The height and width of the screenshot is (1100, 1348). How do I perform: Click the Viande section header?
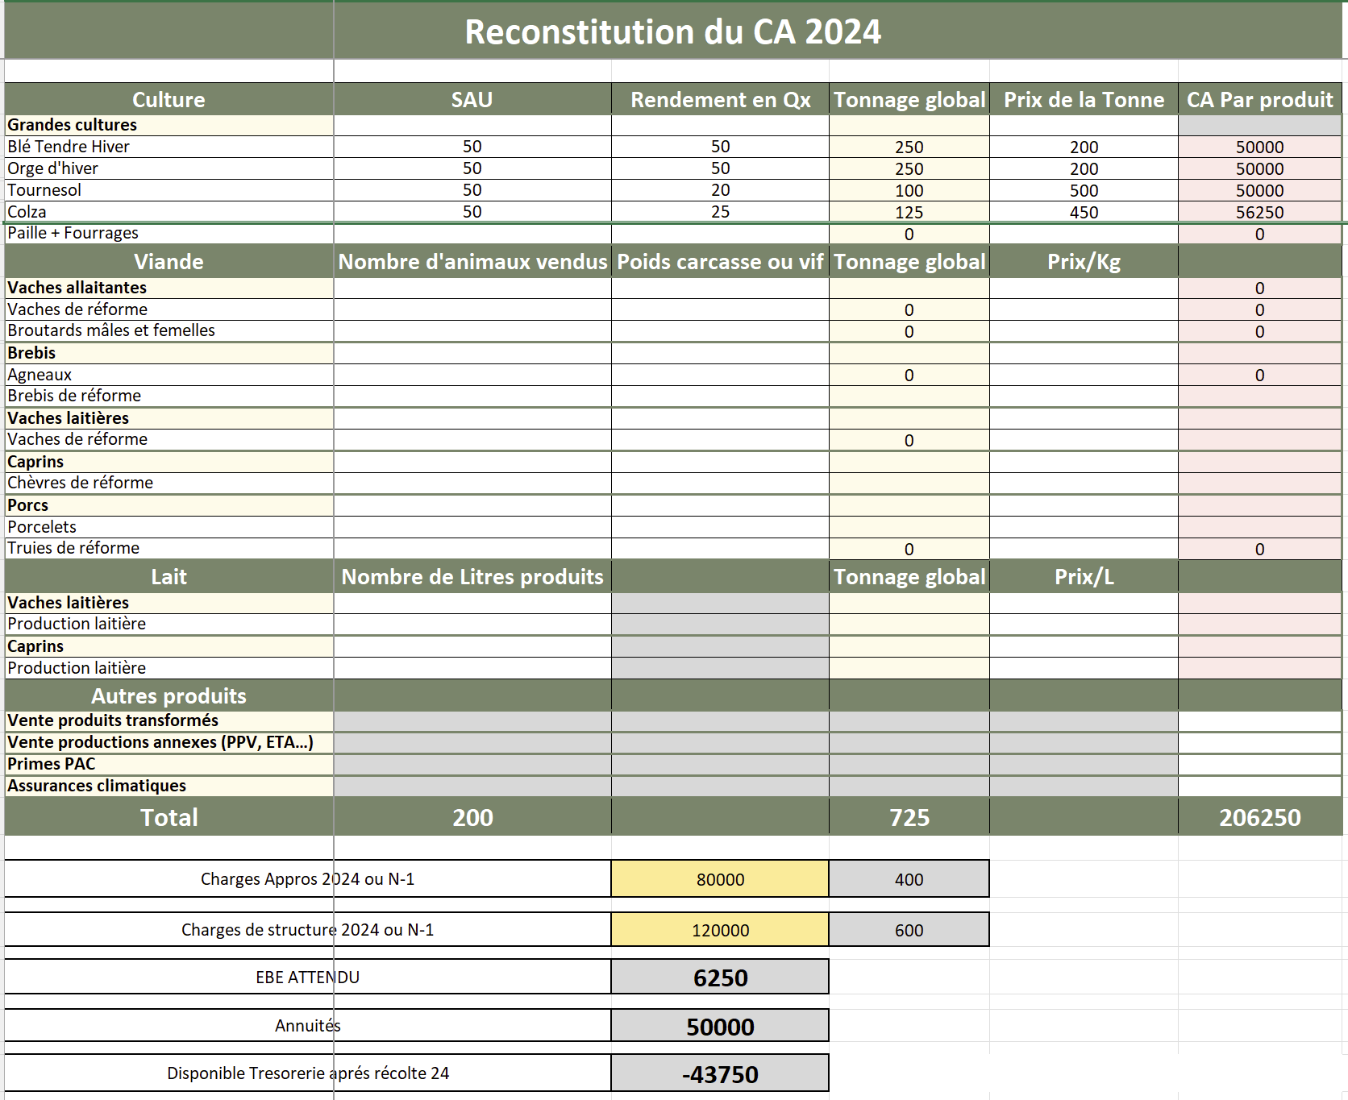[x=168, y=261]
